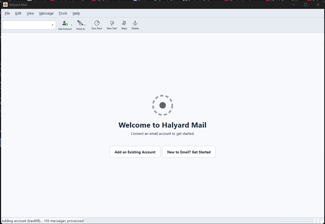Click the status bar message "Adding account (backfill)... 105 messages processed"
The image size is (325, 224).
pos(43,221)
